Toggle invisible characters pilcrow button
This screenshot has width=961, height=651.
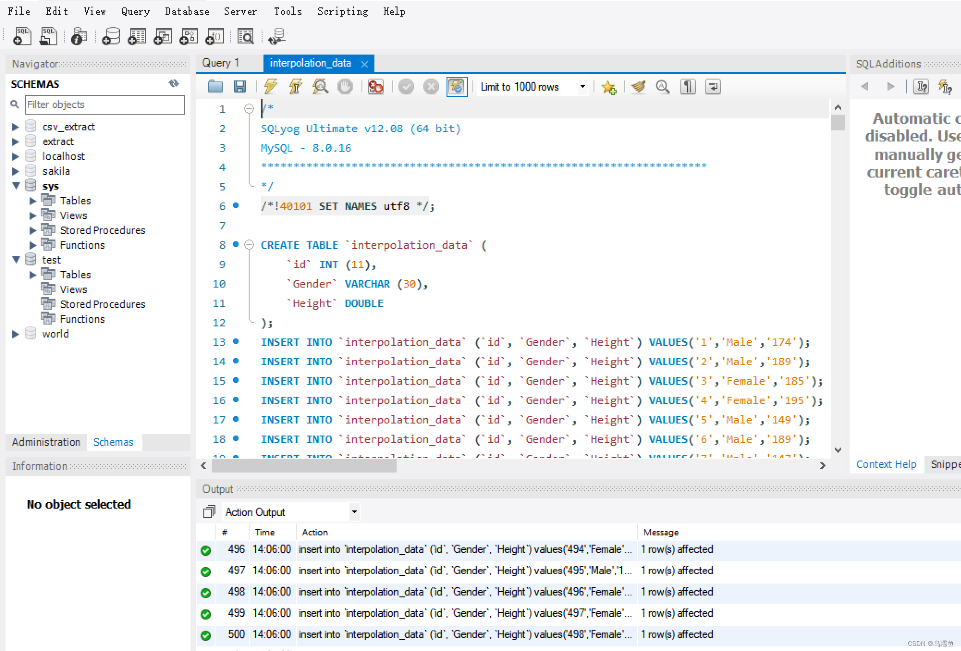click(688, 86)
